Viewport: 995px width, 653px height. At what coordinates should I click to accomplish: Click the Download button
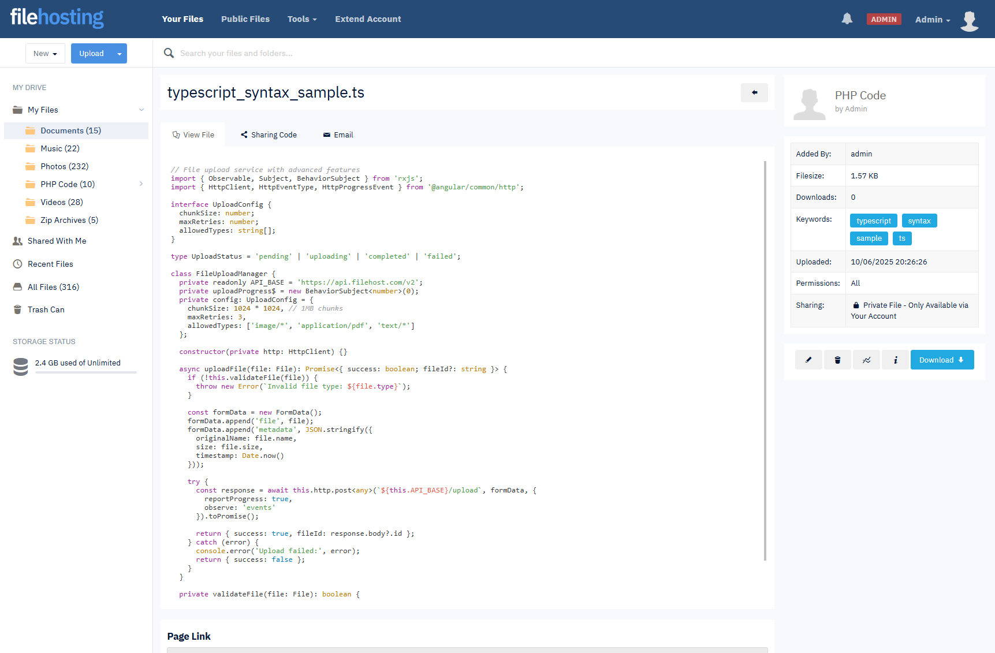941,360
